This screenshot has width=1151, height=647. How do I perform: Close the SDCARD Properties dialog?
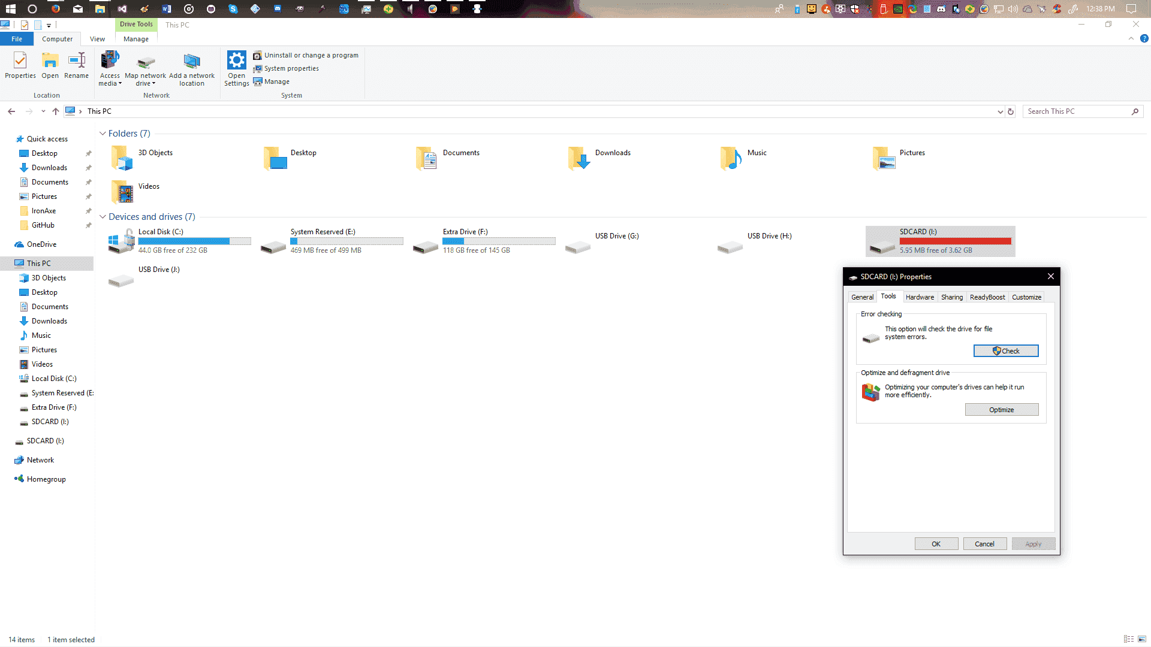click(x=1050, y=277)
